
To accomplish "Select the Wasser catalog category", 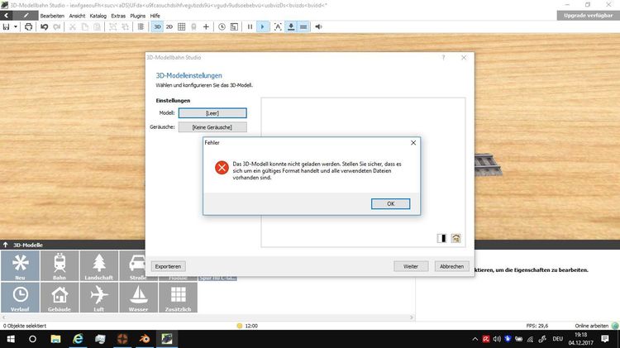I will [x=138, y=298].
